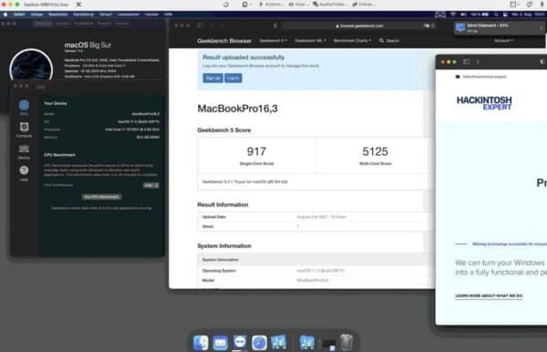
Task: Go forward in Geekbench Safari window
Action: [x=222, y=26]
